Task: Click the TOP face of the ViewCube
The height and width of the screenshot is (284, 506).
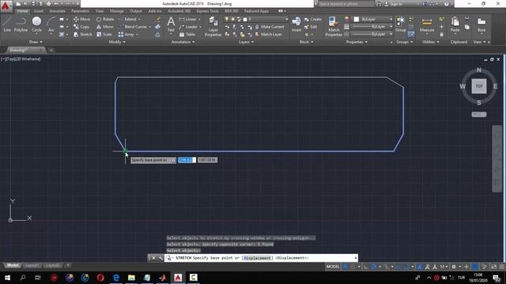Action: pyautogui.click(x=479, y=86)
